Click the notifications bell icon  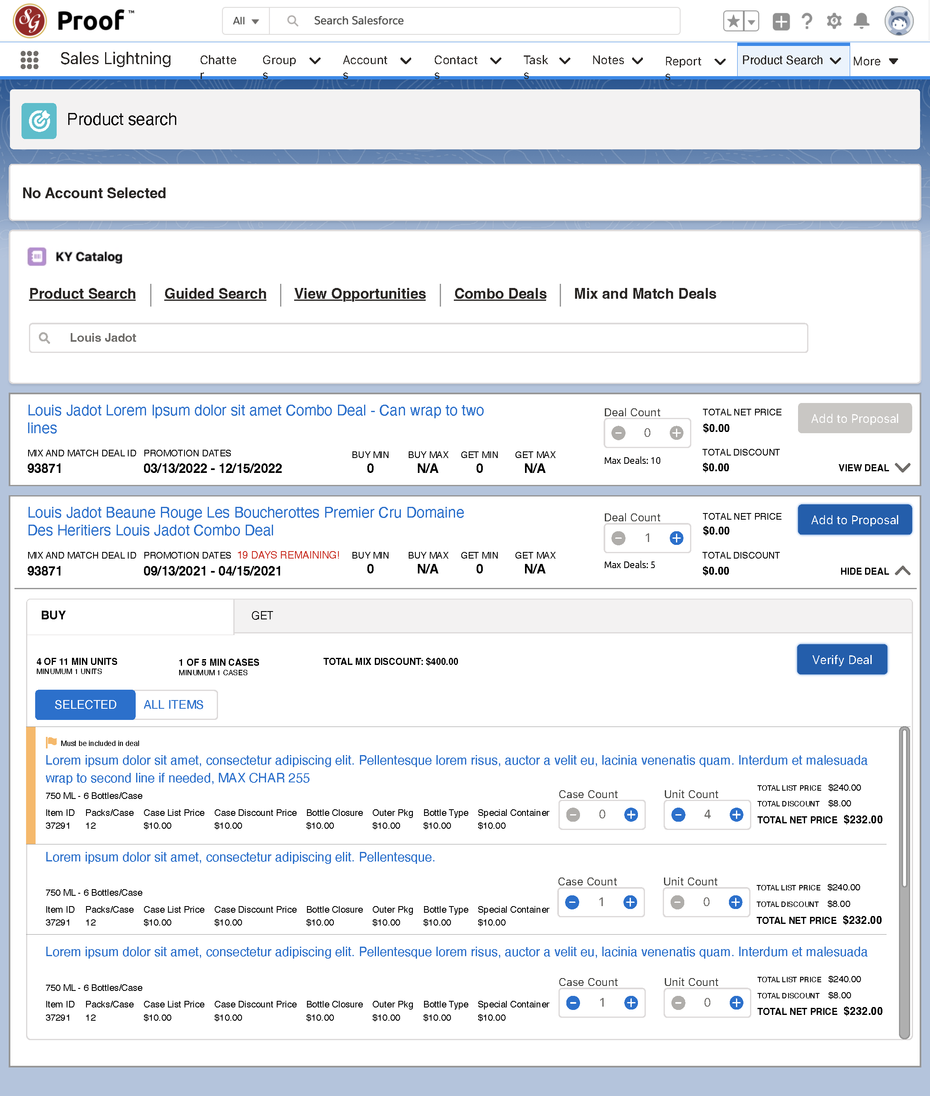(x=861, y=21)
